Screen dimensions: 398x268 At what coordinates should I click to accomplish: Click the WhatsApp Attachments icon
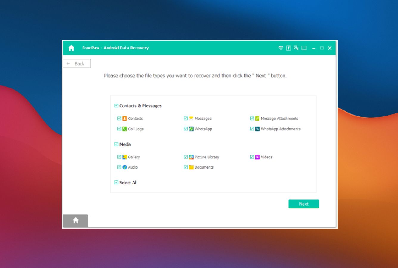257,129
